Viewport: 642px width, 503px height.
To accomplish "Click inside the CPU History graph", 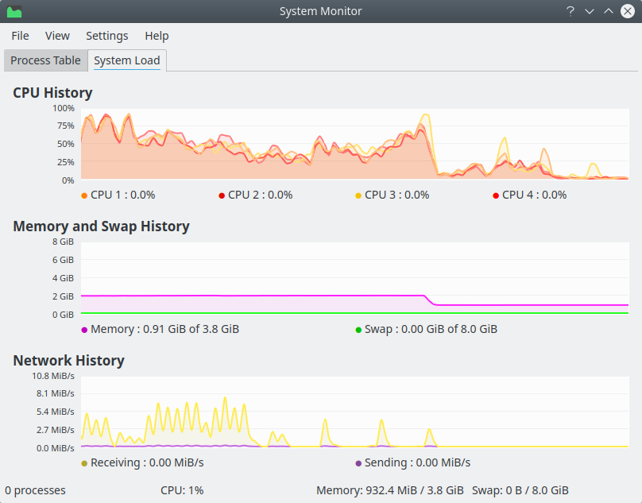I will tap(354, 143).
